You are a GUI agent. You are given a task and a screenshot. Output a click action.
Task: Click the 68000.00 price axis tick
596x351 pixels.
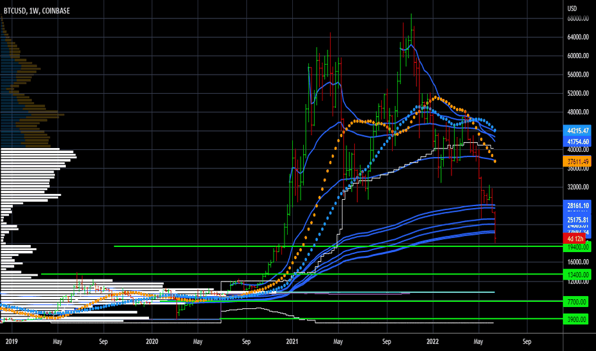(x=578, y=19)
